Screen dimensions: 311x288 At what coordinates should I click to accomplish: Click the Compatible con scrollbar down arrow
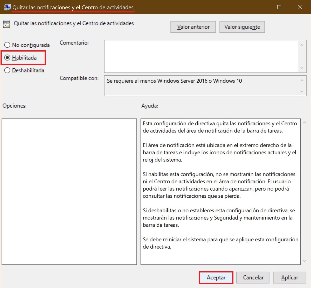[302, 91]
